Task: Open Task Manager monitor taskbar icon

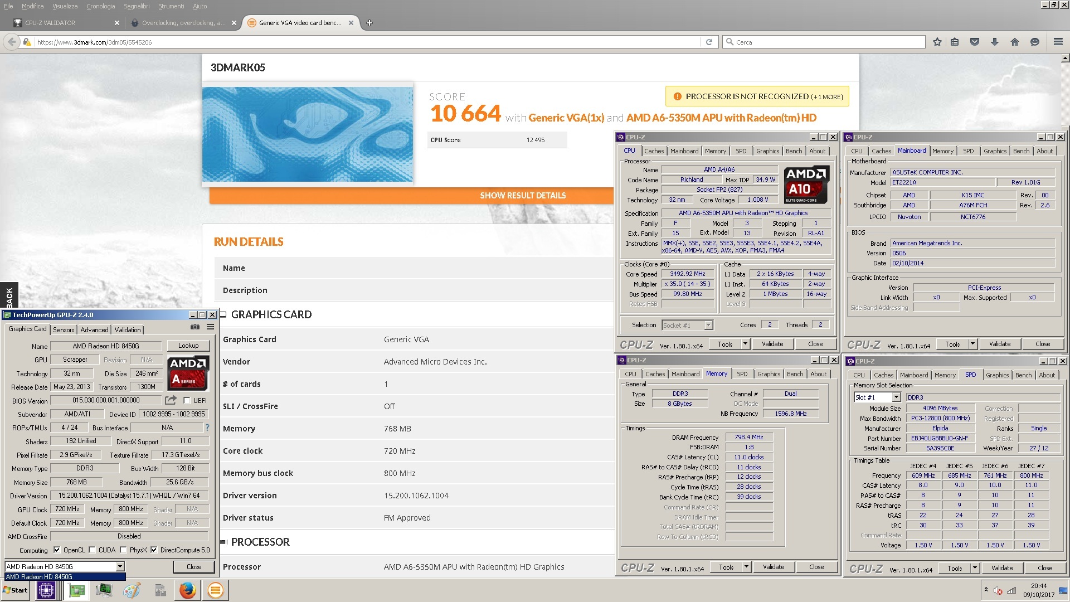Action: [104, 590]
